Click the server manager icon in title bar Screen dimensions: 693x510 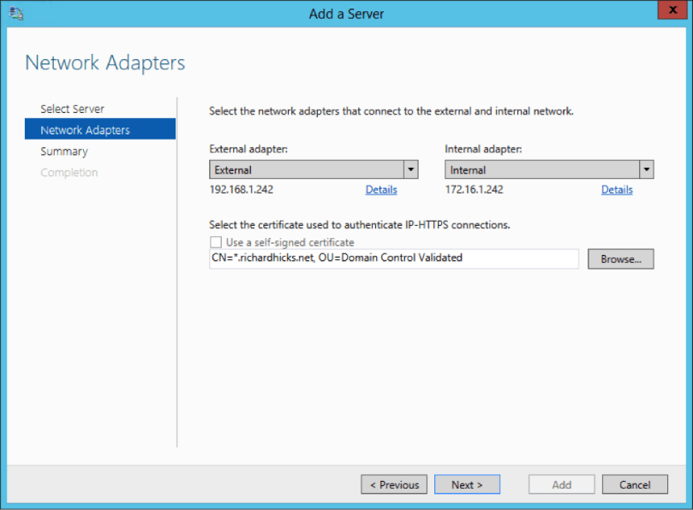[16, 13]
